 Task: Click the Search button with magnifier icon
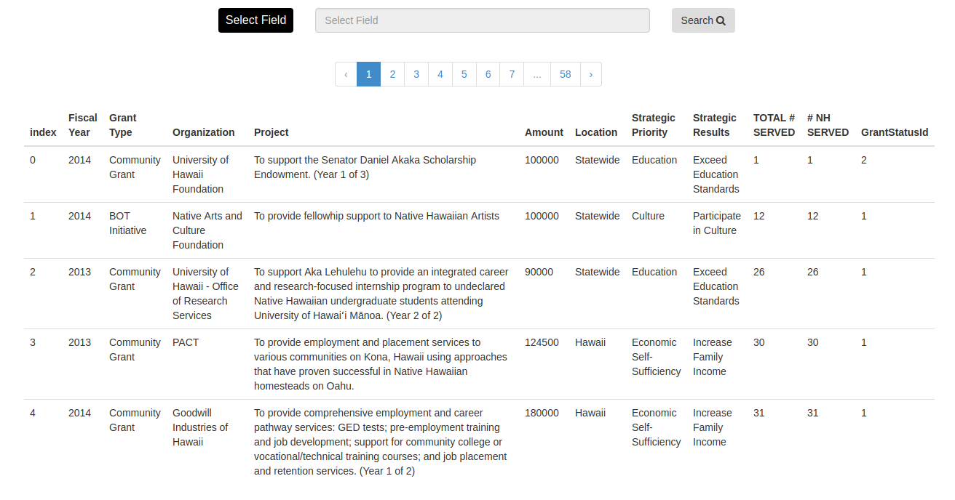(x=702, y=20)
